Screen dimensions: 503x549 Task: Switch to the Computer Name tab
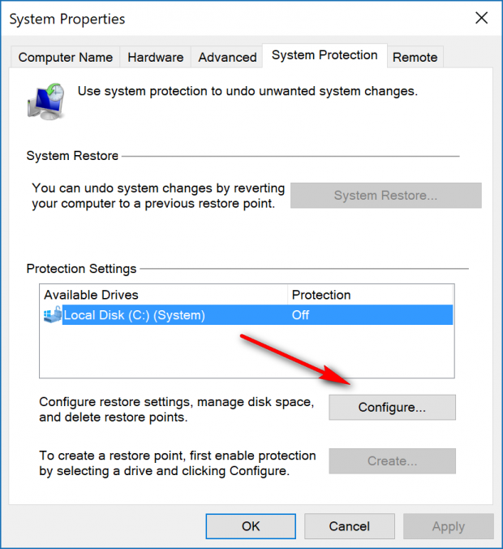[x=65, y=57]
